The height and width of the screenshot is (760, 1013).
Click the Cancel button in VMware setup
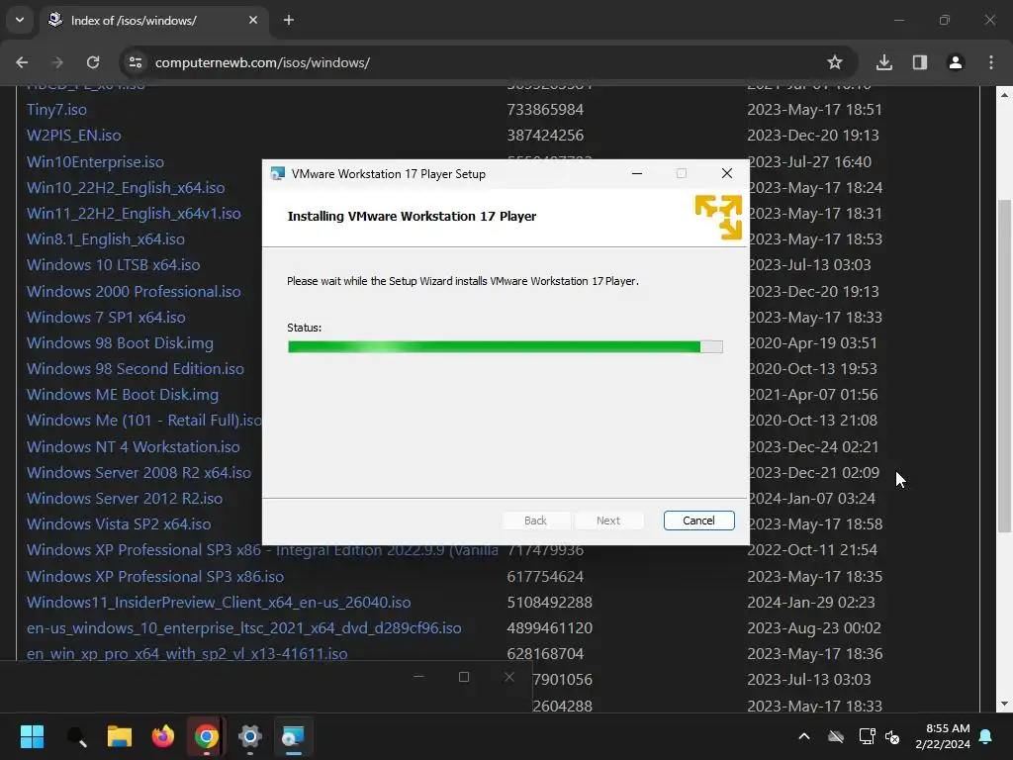(x=698, y=521)
